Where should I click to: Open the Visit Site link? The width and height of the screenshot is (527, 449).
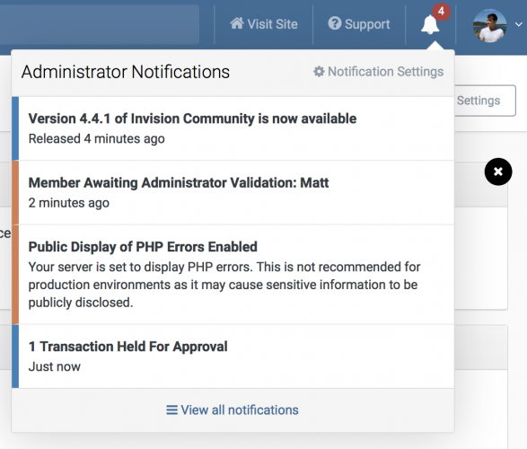pos(264,24)
